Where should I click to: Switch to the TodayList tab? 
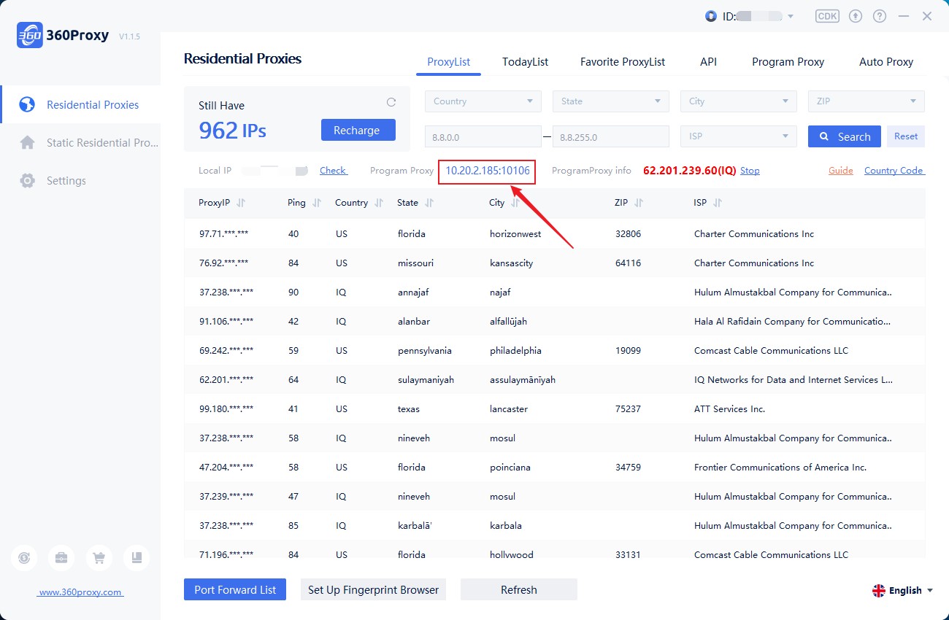tap(525, 61)
